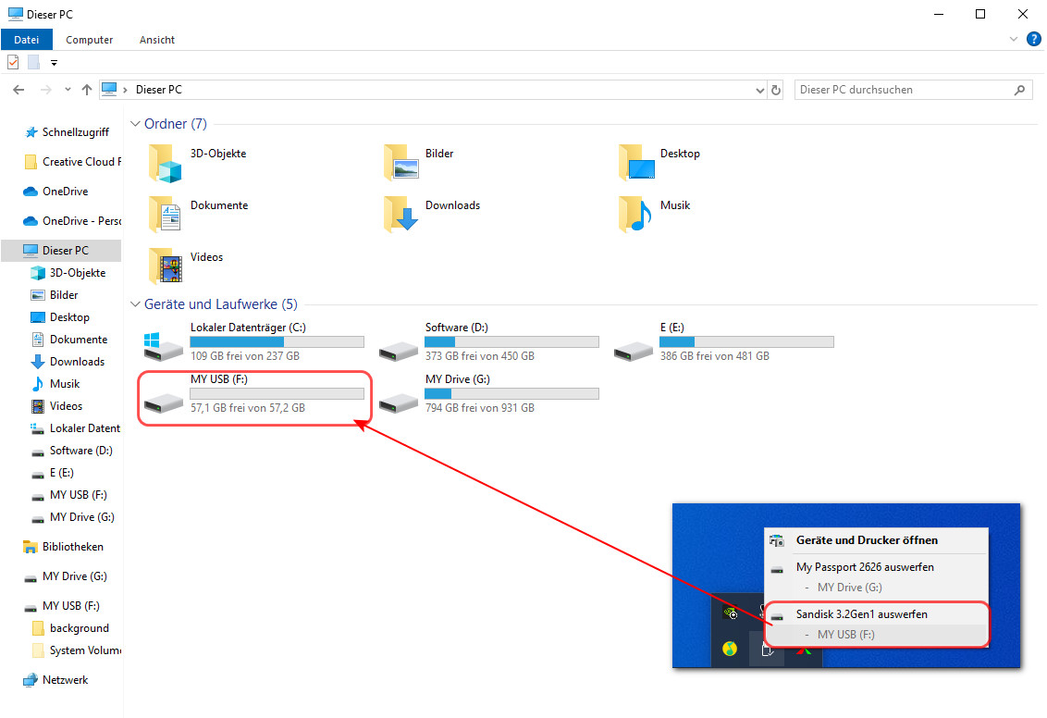Select the 3D-Objekte folder icon

click(165, 164)
